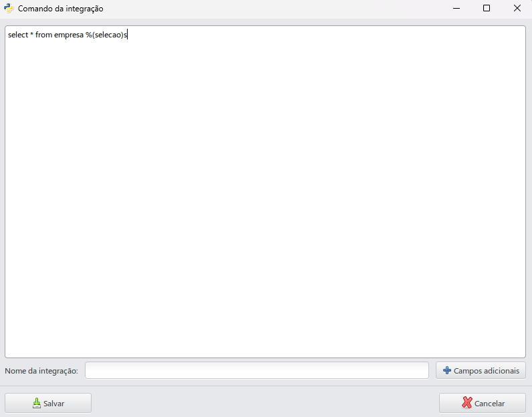
Task: Click the Salvar button
Action: [48, 403]
